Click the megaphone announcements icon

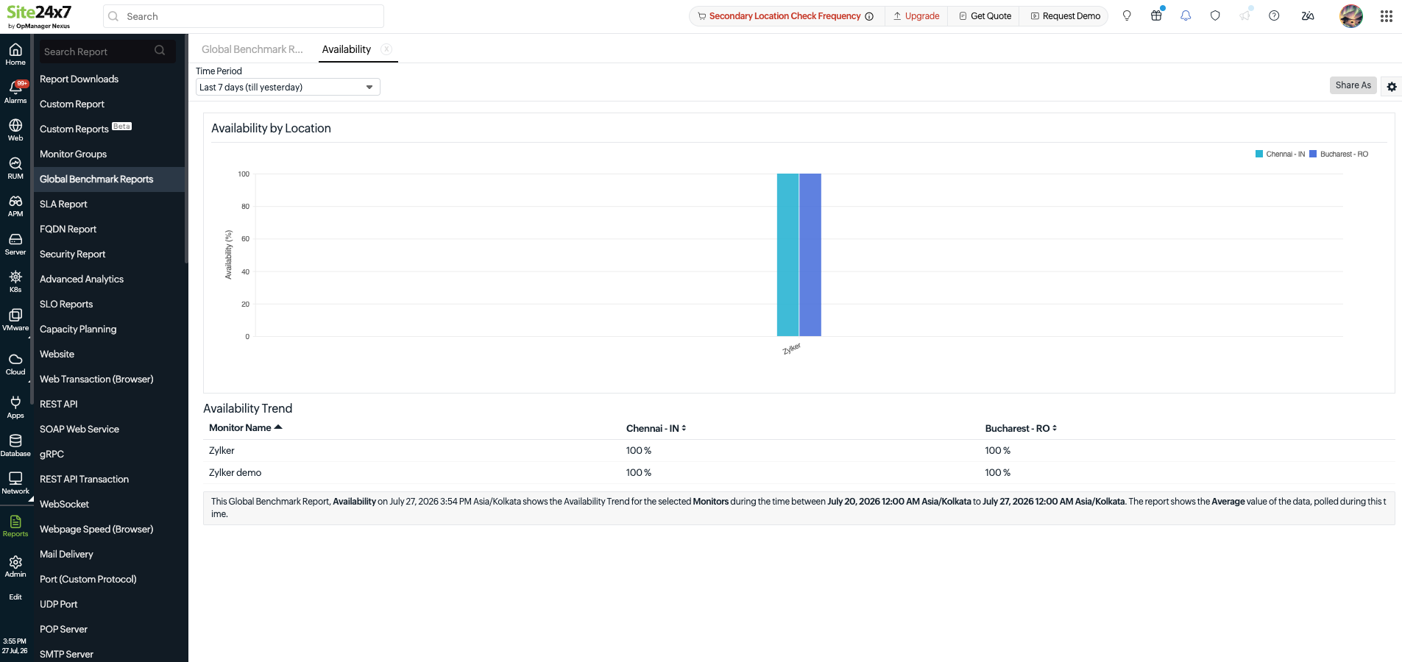point(1245,15)
